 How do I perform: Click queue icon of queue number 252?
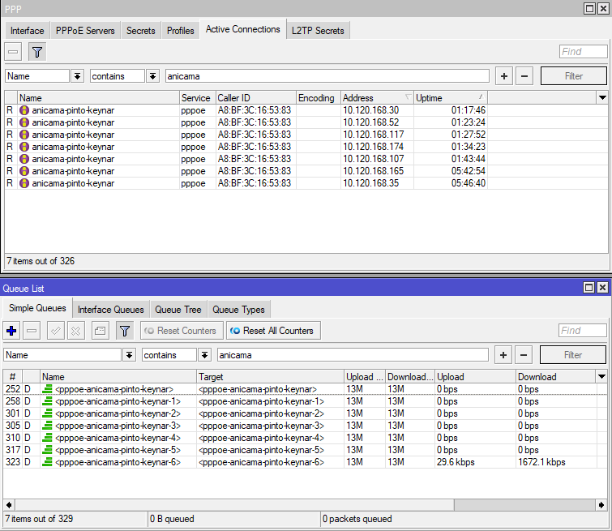pyautogui.click(x=47, y=389)
